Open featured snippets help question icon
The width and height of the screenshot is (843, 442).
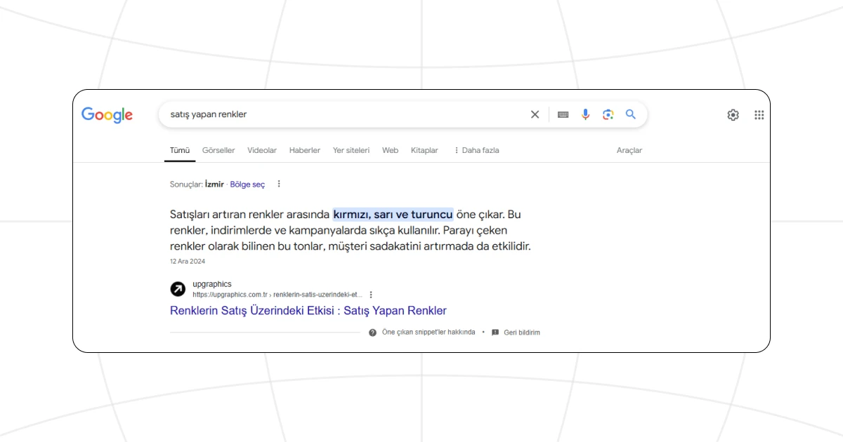372,333
